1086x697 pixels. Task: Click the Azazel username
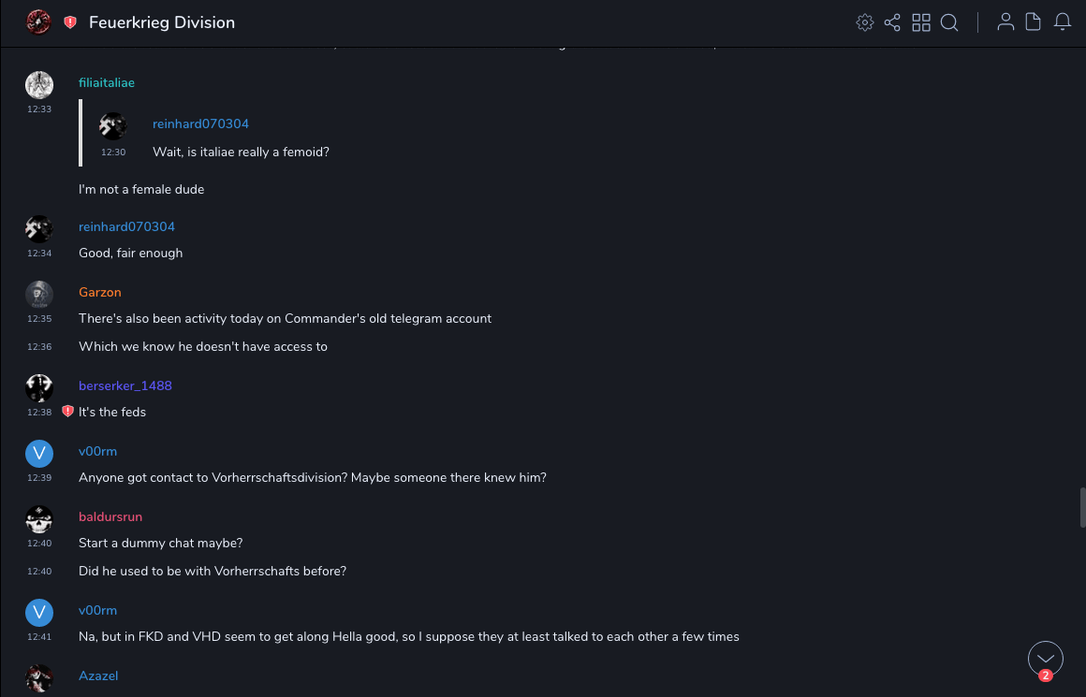98,676
